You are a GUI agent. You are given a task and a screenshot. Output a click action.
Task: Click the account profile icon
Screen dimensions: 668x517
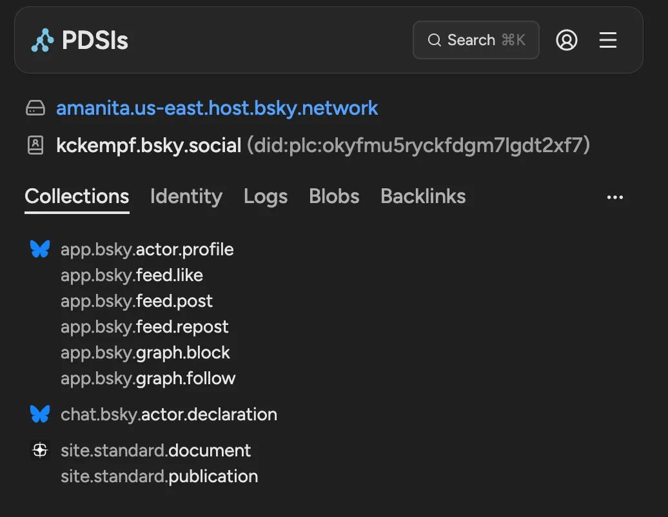coord(567,40)
